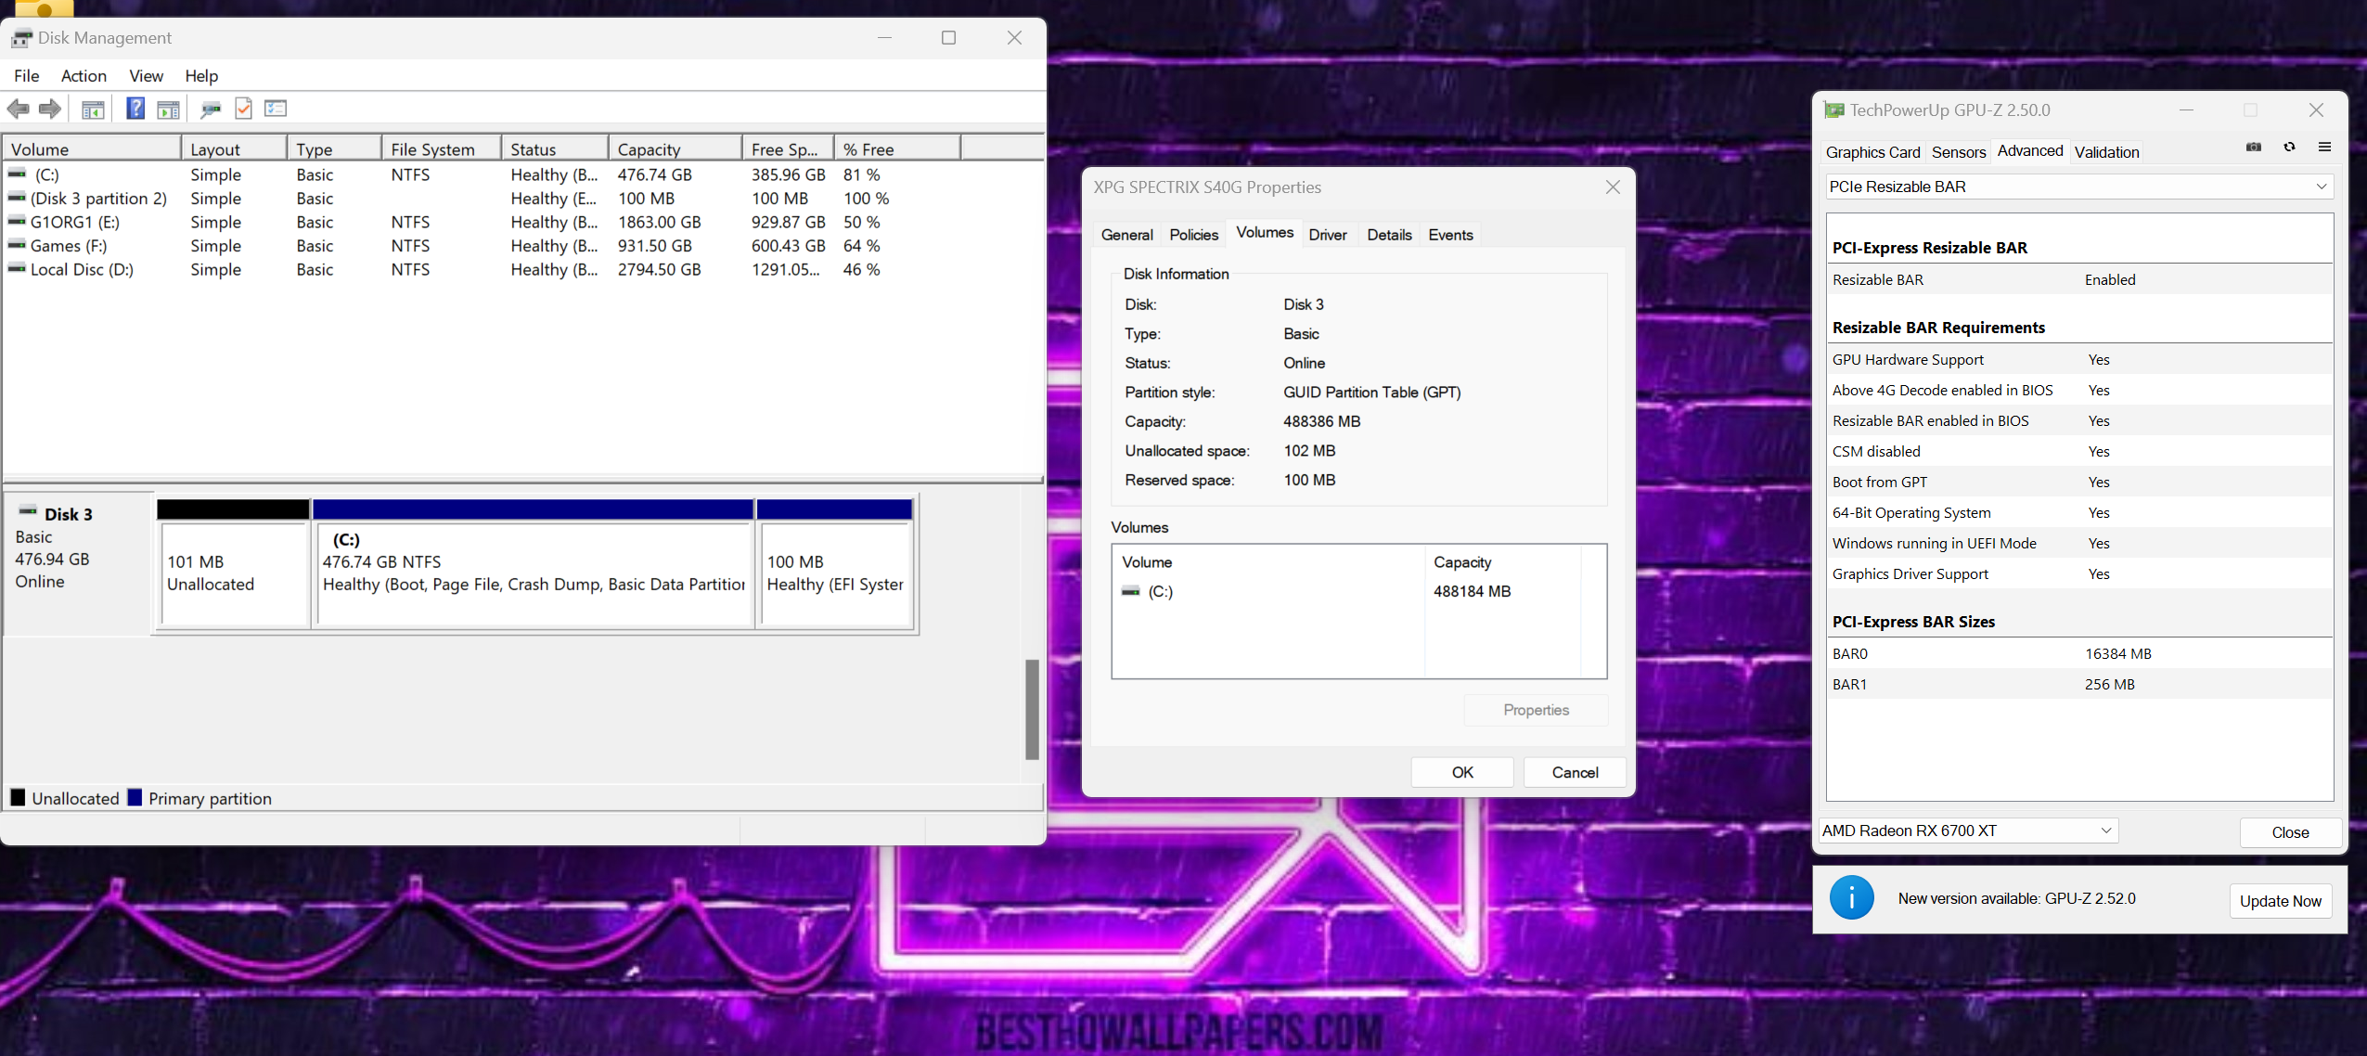
Task: Open the Action menu
Action: pyautogui.click(x=84, y=76)
